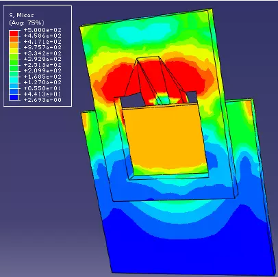Select the "S, Mises" legend title
The height and width of the screenshot is (277, 278).
tap(21, 15)
